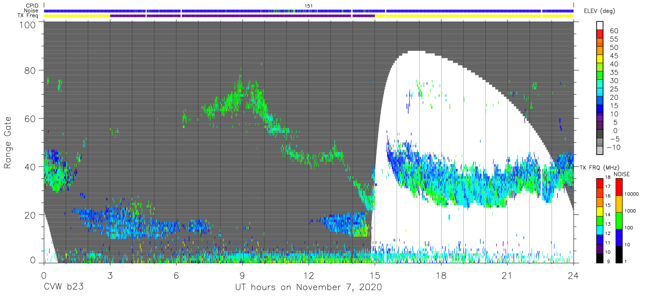Click the '15' tick on UT hours axis
The image size is (645, 298).
pos(374,274)
